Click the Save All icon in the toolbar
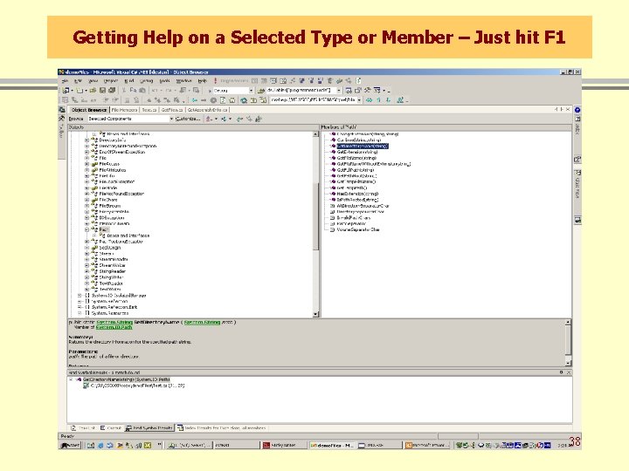 pos(112,91)
